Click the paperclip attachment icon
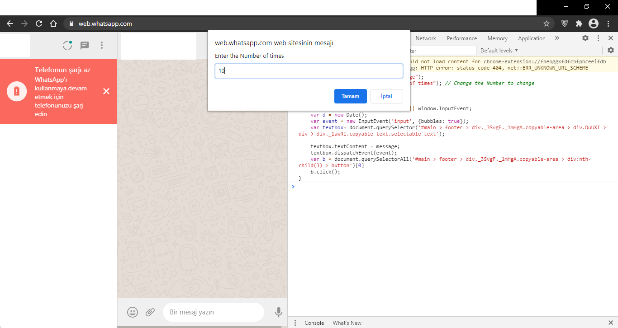Viewport: 618px width, 328px height. coord(150,312)
